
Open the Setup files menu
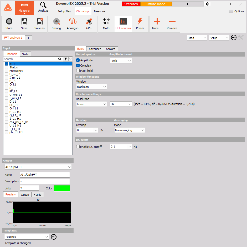tap(64, 11)
